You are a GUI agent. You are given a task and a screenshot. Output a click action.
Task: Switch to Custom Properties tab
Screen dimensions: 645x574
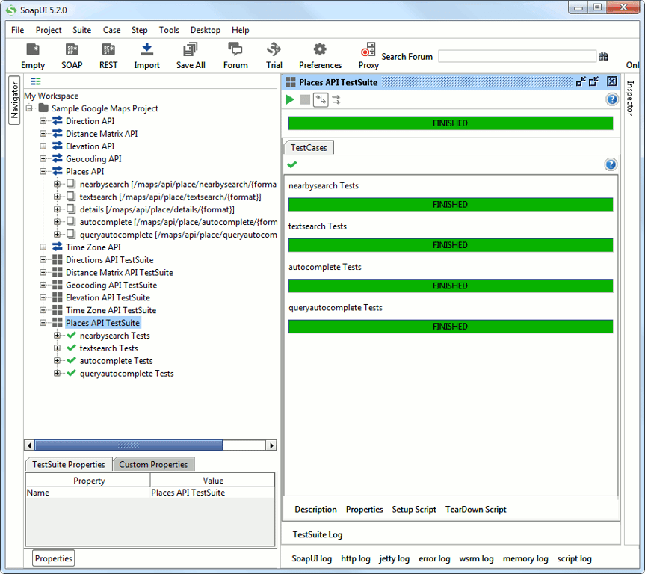153,464
